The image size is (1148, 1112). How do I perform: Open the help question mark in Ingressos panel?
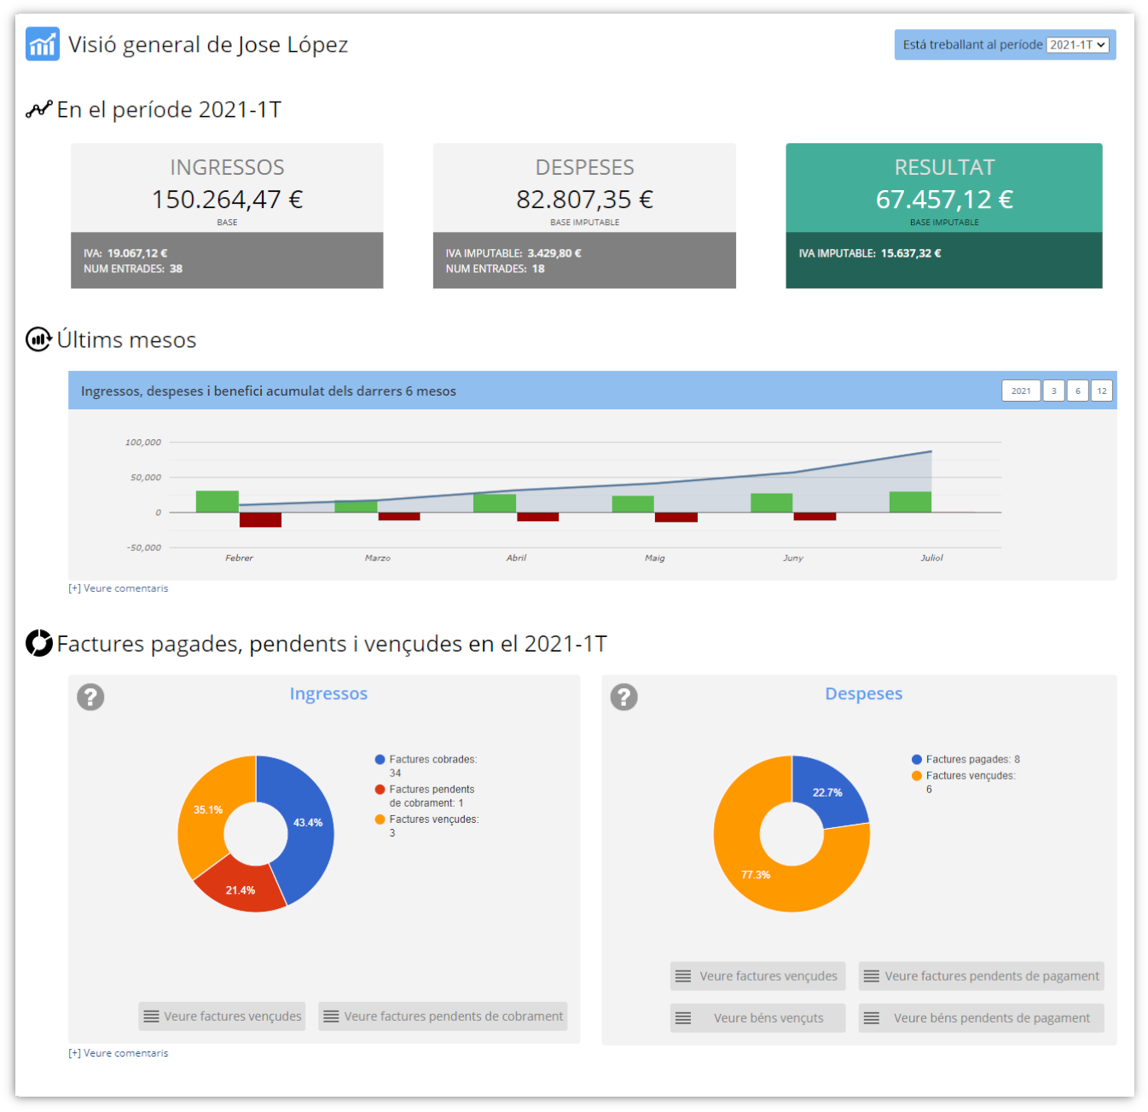click(90, 697)
